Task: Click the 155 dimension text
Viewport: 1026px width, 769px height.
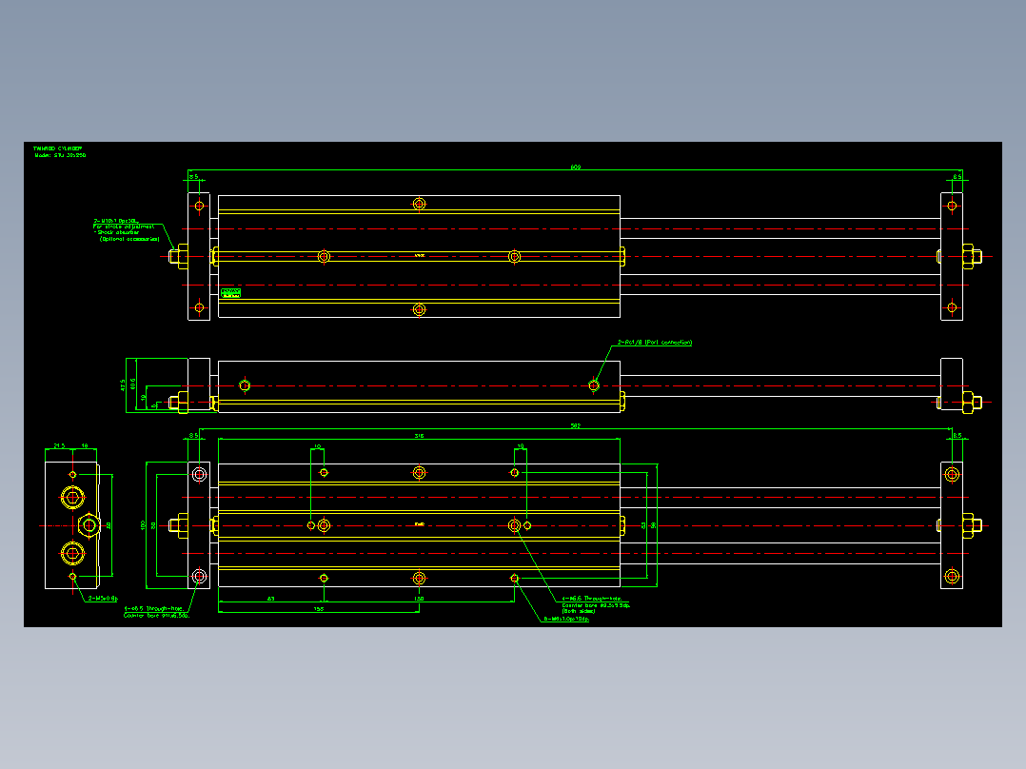Action: [x=319, y=609]
